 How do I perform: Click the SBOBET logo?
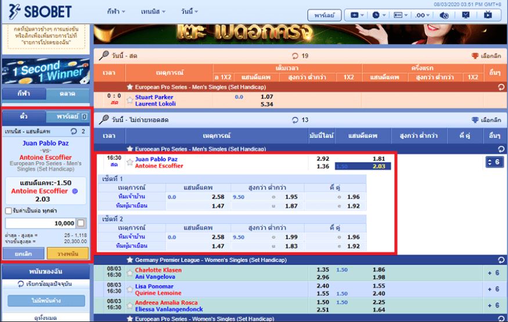click(x=39, y=12)
